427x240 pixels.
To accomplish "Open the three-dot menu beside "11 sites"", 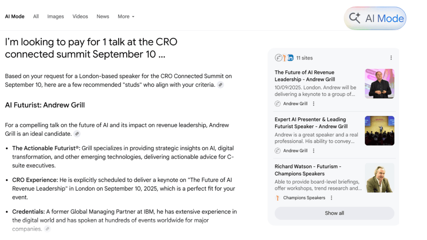I will click(x=391, y=58).
